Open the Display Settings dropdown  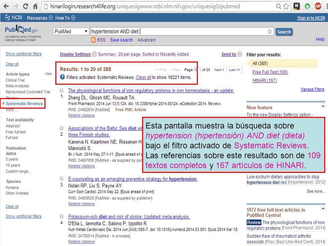click(78, 54)
